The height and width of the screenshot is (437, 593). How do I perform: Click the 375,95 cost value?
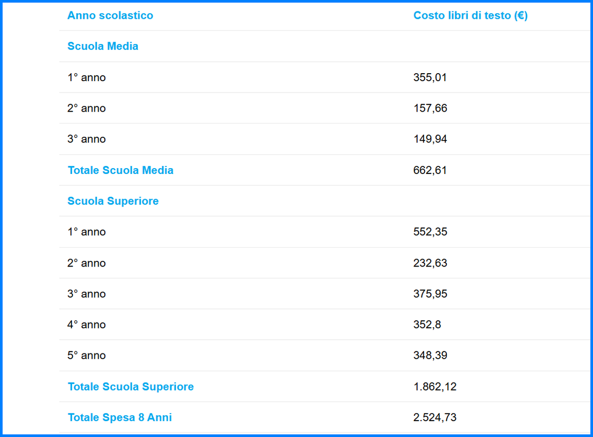point(430,294)
